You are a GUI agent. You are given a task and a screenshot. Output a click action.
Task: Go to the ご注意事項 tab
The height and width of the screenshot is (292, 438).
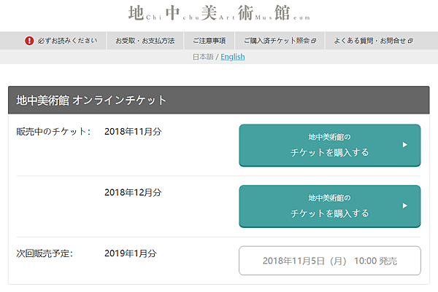[x=209, y=41]
